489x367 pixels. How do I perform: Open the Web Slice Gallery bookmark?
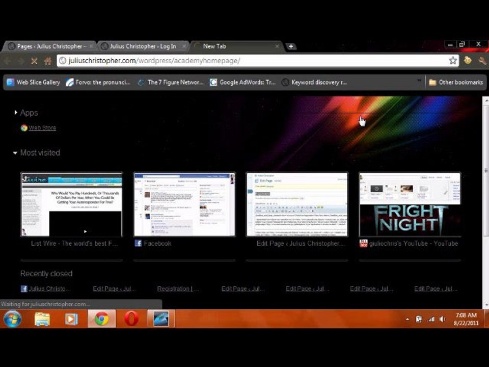coord(34,83)
